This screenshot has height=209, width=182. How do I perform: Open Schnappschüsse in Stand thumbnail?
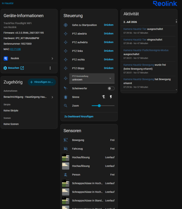pyautogui.click(x=66, y=200)
